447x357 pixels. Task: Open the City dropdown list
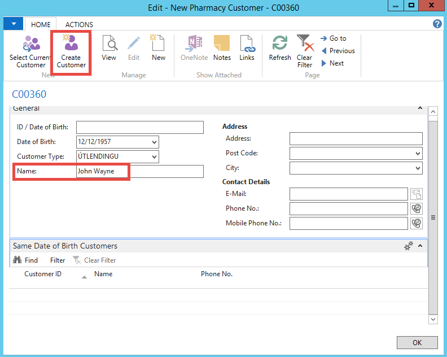[x=418, y=168]
